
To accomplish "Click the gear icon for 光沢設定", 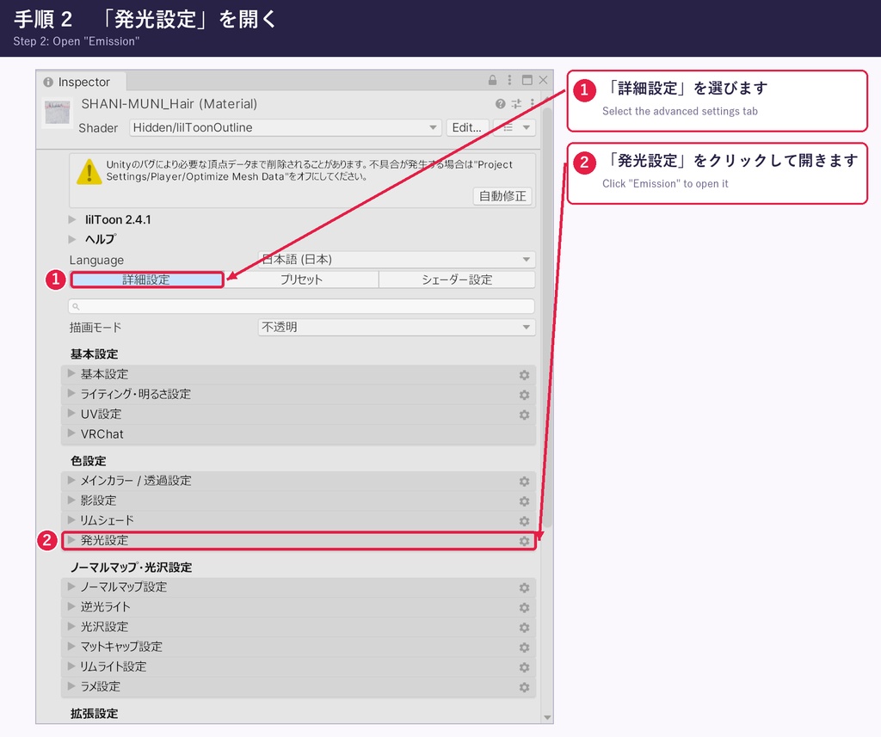I will [524, 628].
